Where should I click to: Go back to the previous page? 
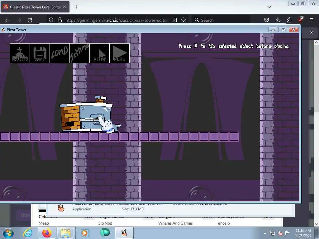coord(7,20)
